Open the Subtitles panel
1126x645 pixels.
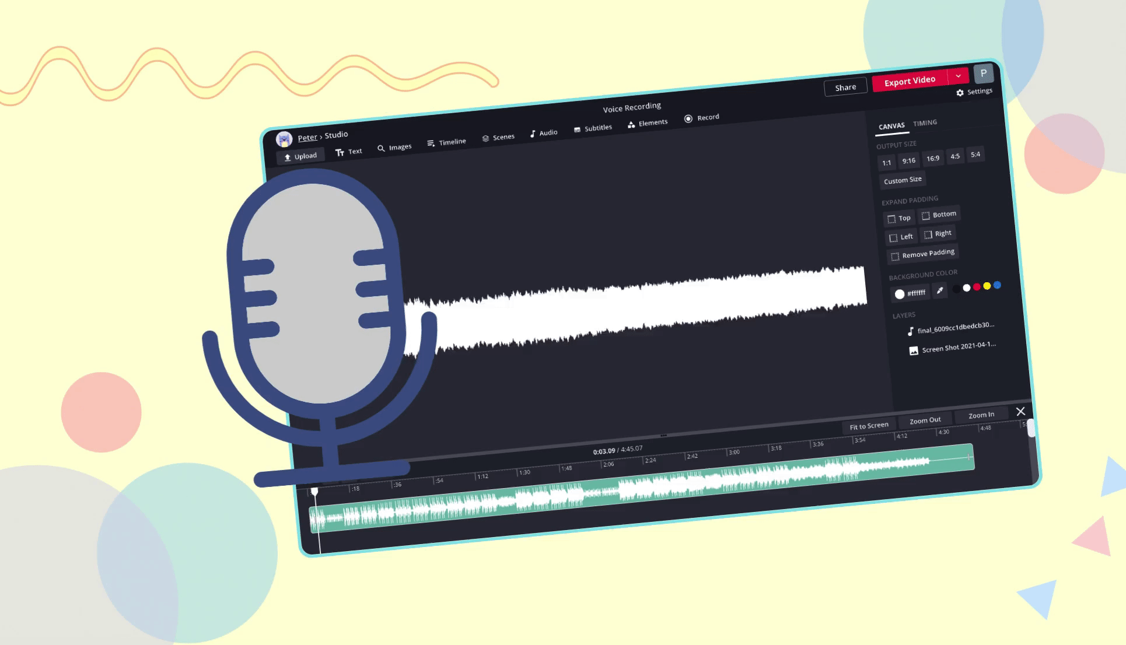[596, 129]
